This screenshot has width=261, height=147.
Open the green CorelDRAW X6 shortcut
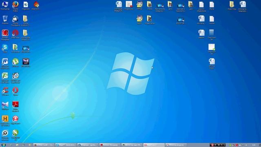coord(15,133)
